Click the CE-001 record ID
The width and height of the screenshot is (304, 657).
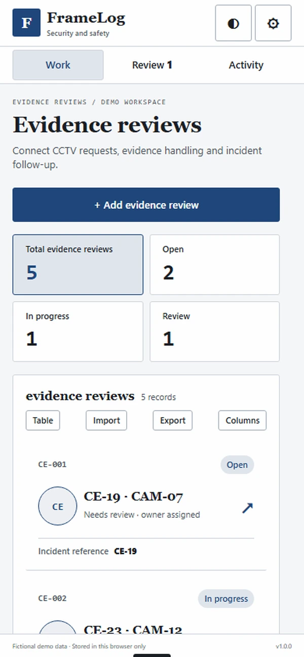tap(52, 464)
